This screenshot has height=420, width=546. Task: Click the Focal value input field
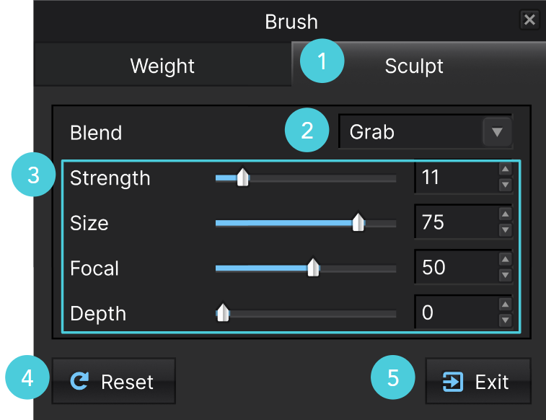point(457,267)
